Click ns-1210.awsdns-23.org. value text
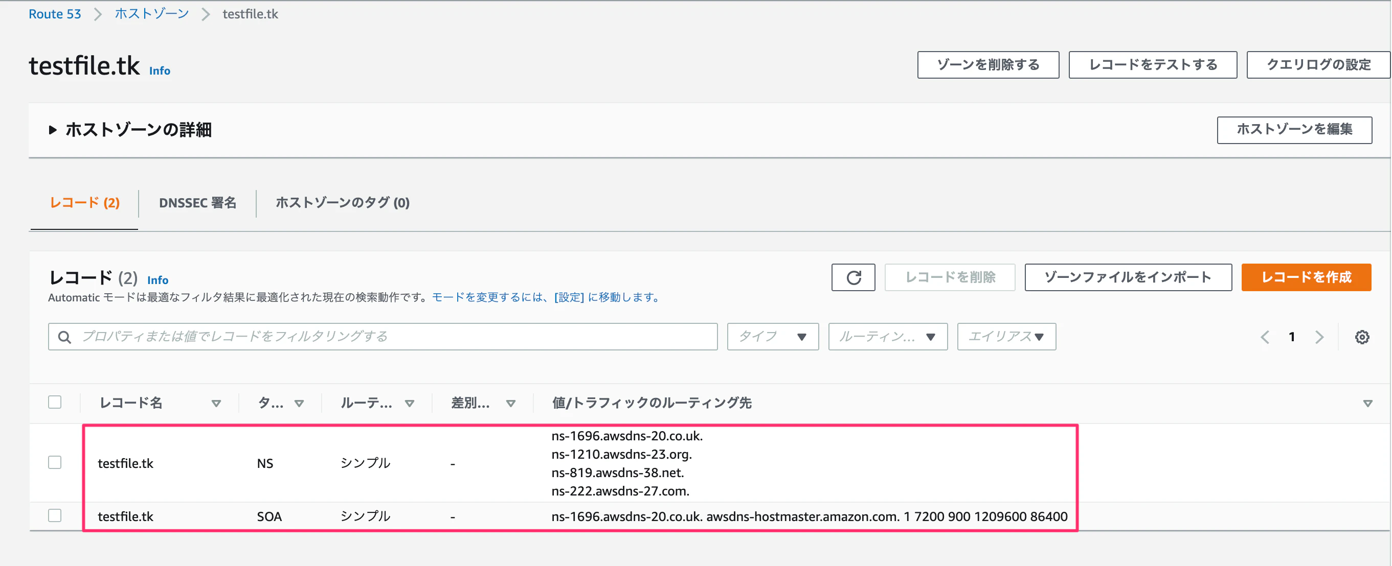Screen dimensions: 1392x566 (621, 454)
